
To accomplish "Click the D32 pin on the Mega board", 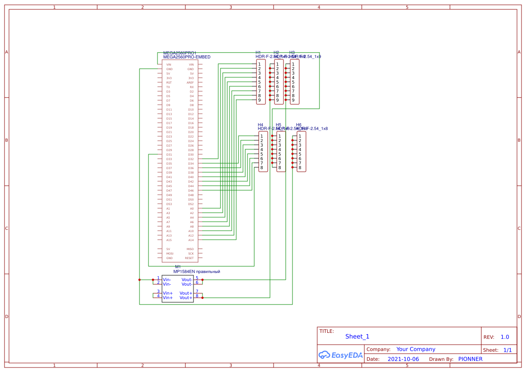I will (191, 159).
